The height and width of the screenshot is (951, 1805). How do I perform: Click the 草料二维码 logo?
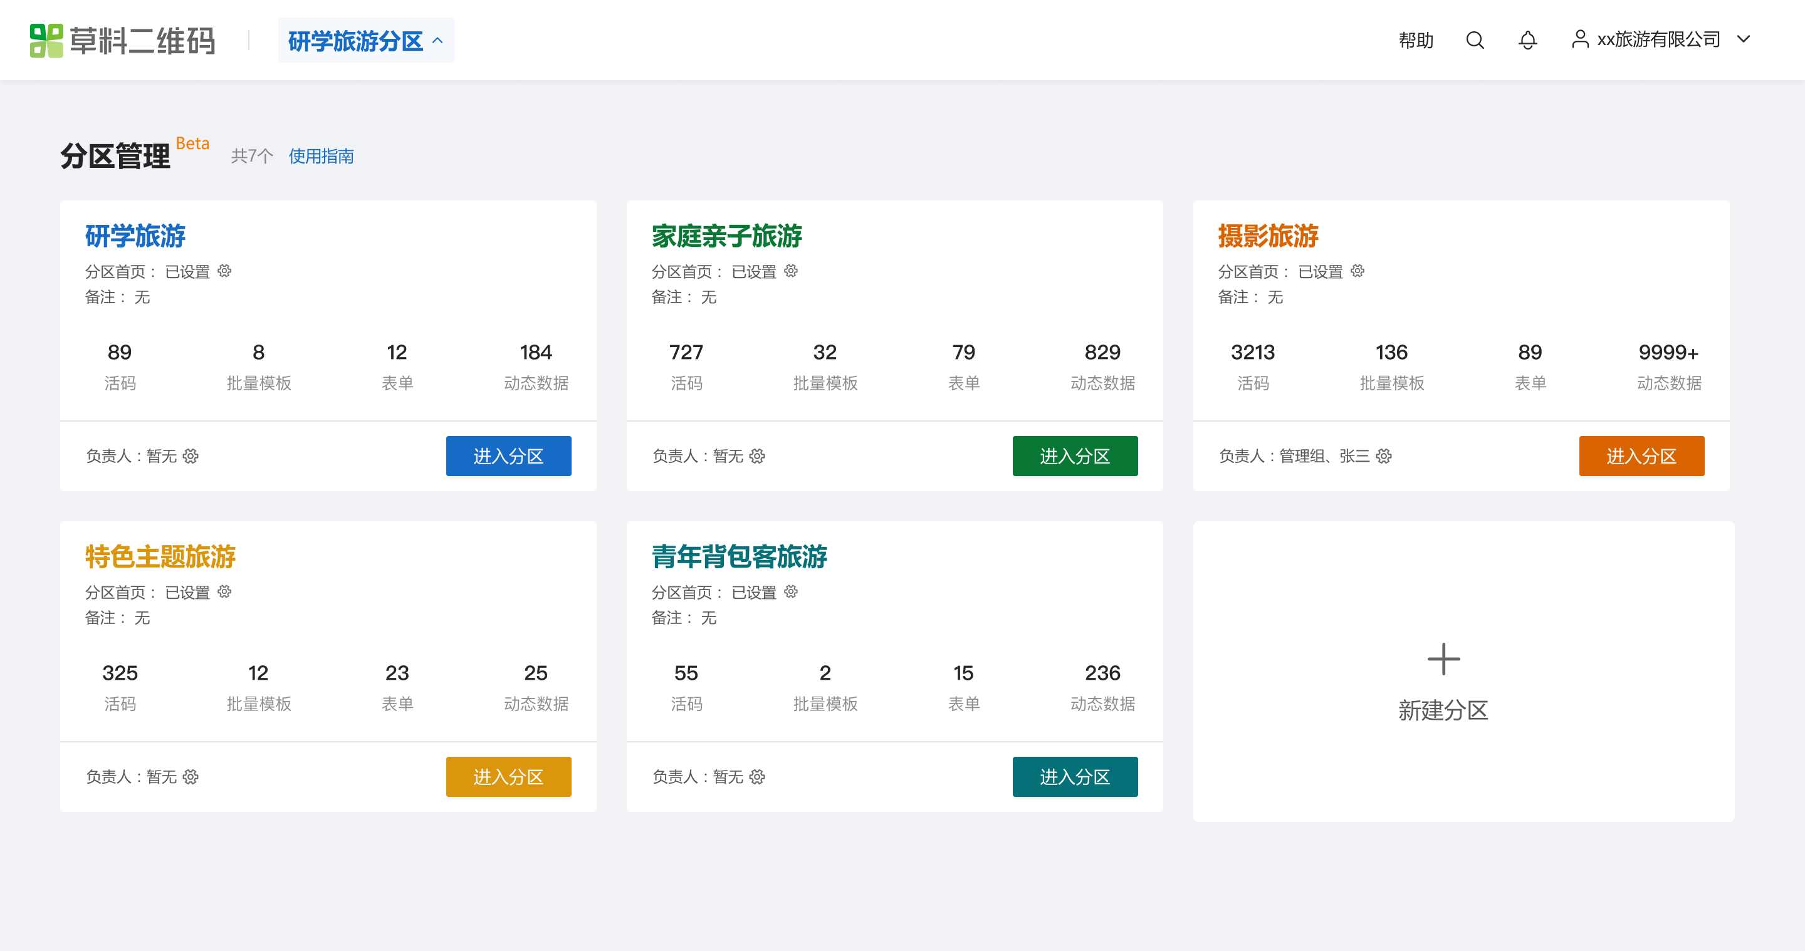[x=123, y=41]
